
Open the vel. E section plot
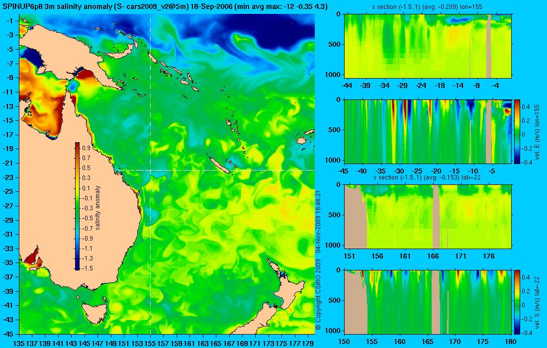click(x=428, y=131)
